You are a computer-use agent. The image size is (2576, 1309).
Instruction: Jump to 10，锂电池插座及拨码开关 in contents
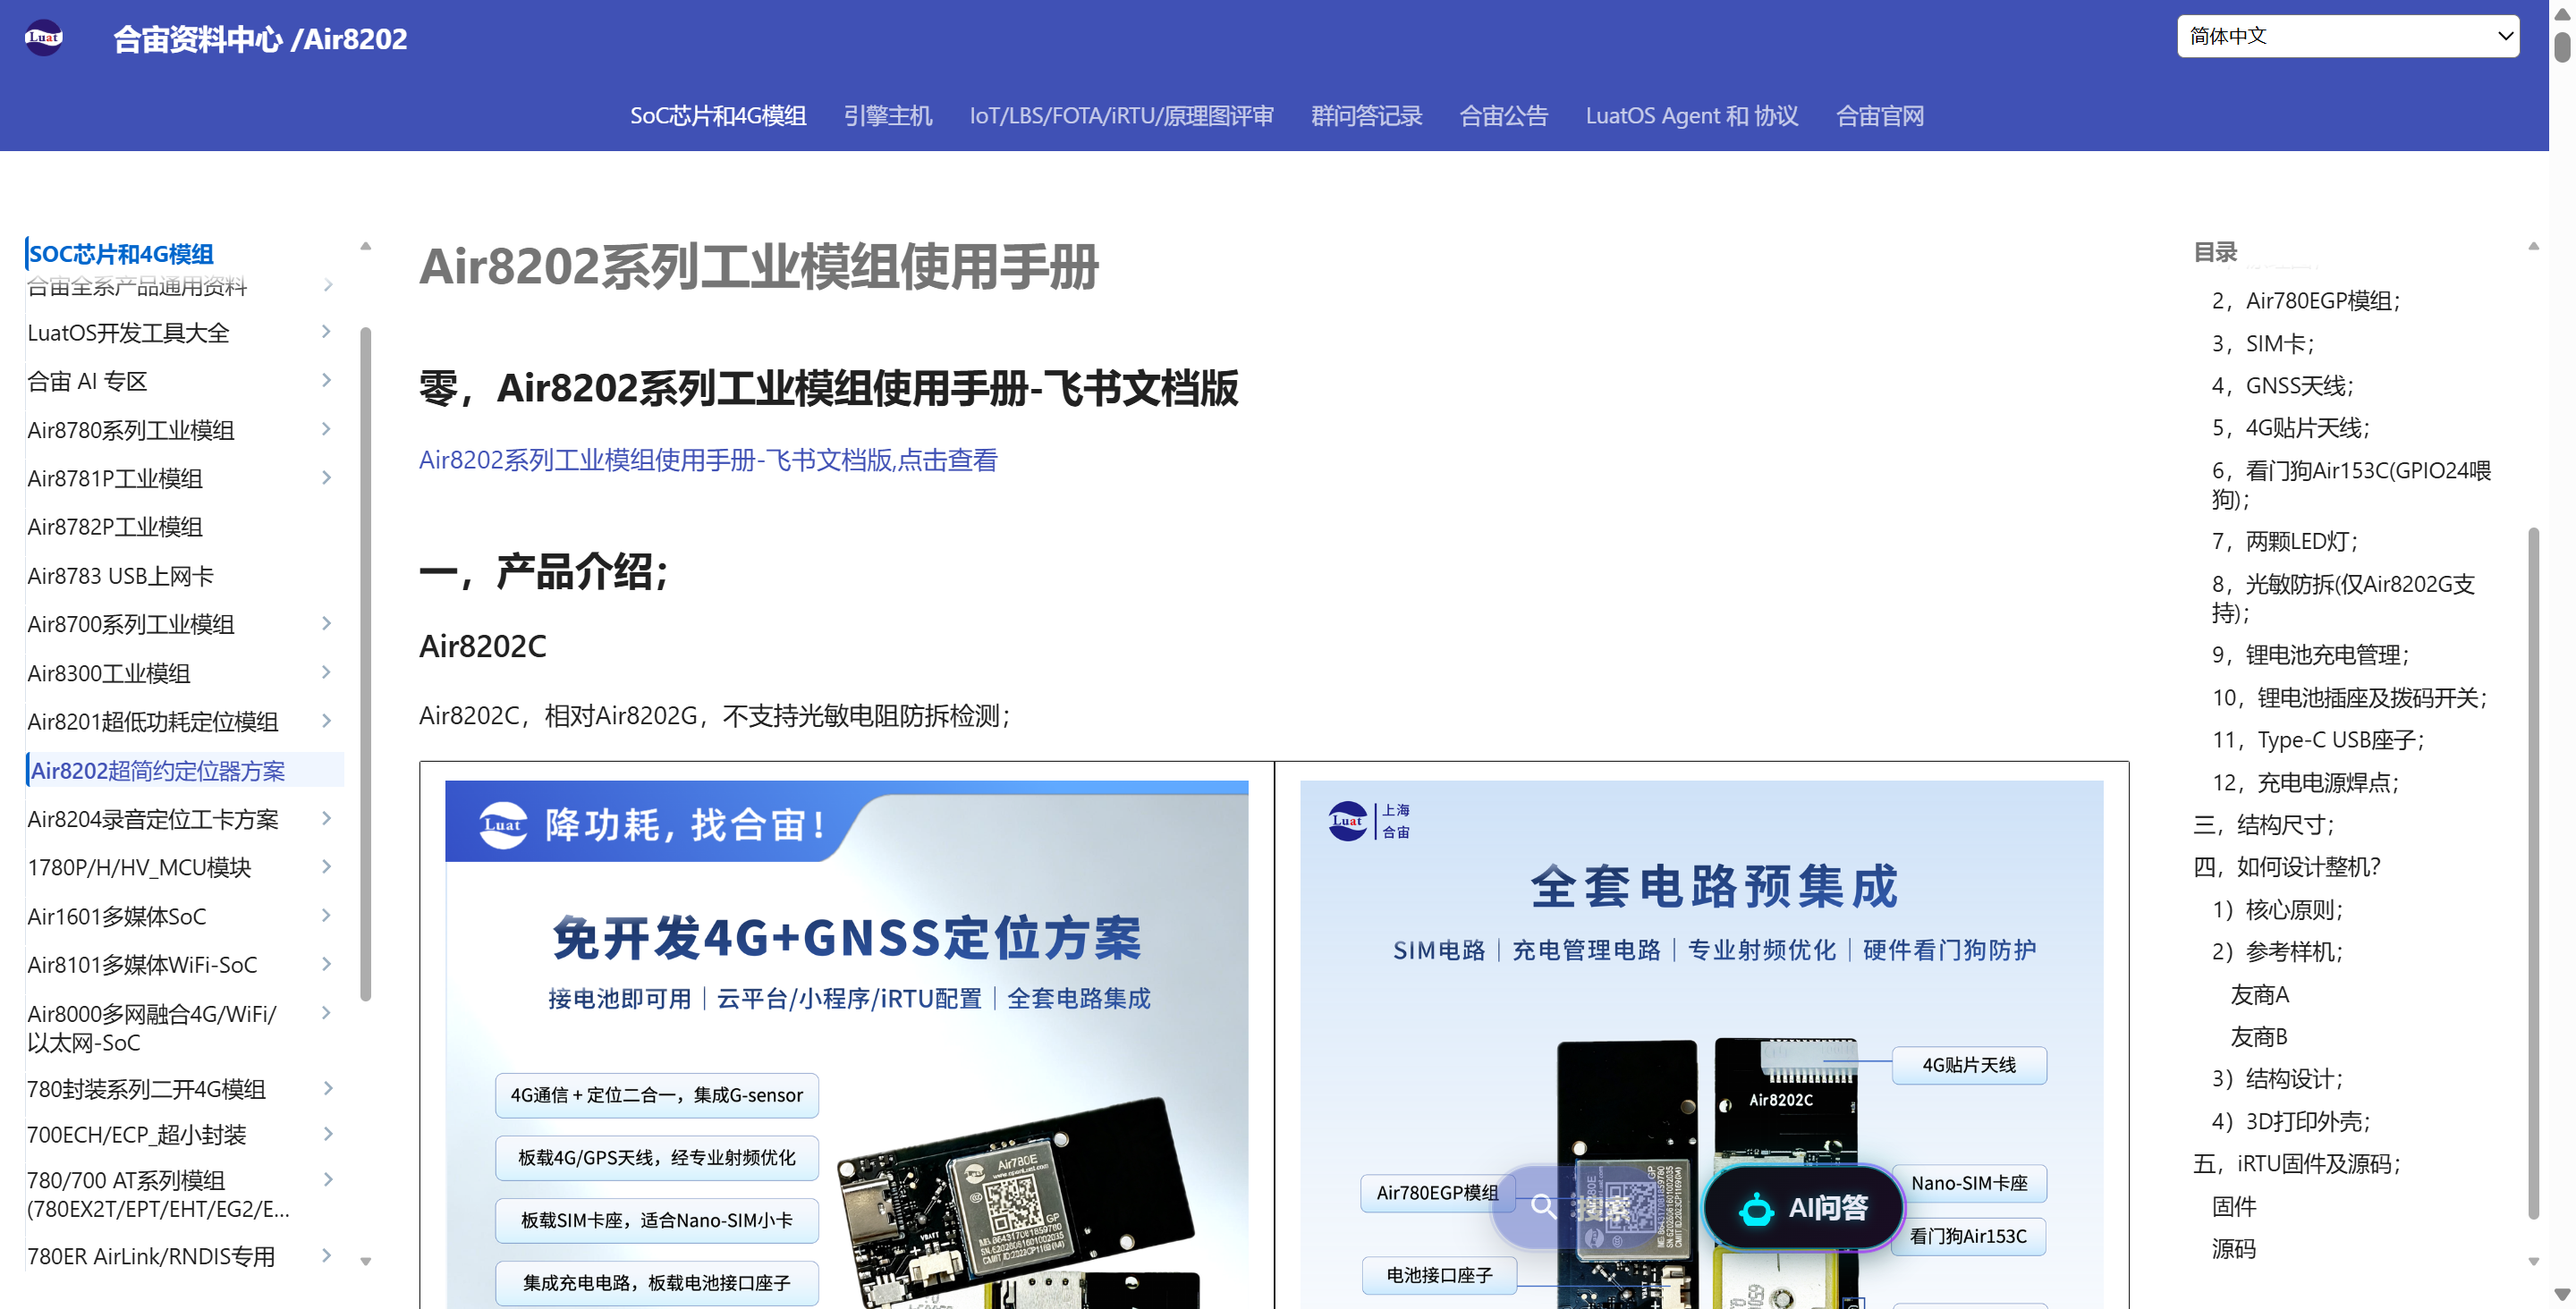2349,698
